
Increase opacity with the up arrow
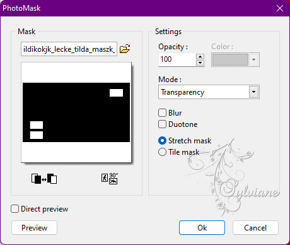point(200,56)
